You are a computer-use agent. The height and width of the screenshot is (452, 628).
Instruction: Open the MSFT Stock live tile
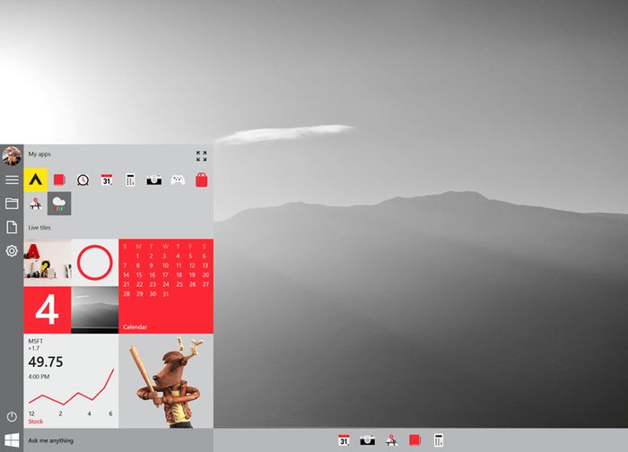point(71,380)
